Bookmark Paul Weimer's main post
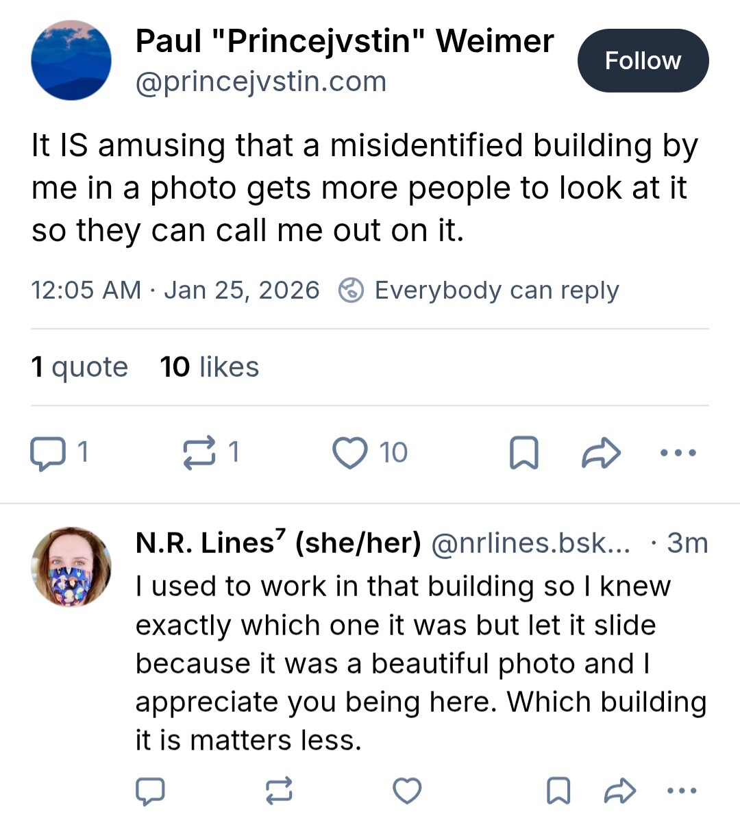740x827 pixels. 524,454
